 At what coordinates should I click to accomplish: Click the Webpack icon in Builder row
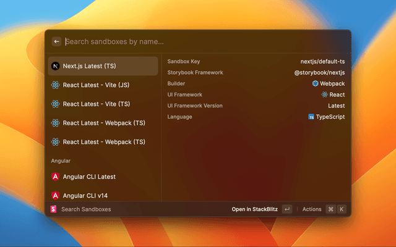(316, 83)
